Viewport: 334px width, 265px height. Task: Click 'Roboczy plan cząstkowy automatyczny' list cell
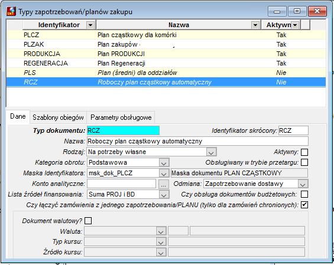(x=154, y=82)
